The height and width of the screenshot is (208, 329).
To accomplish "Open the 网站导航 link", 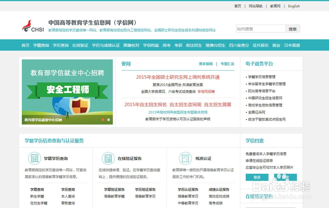I will tap(256, 6).
